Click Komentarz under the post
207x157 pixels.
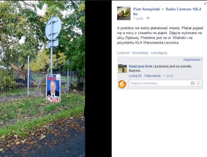coord(140,53)
